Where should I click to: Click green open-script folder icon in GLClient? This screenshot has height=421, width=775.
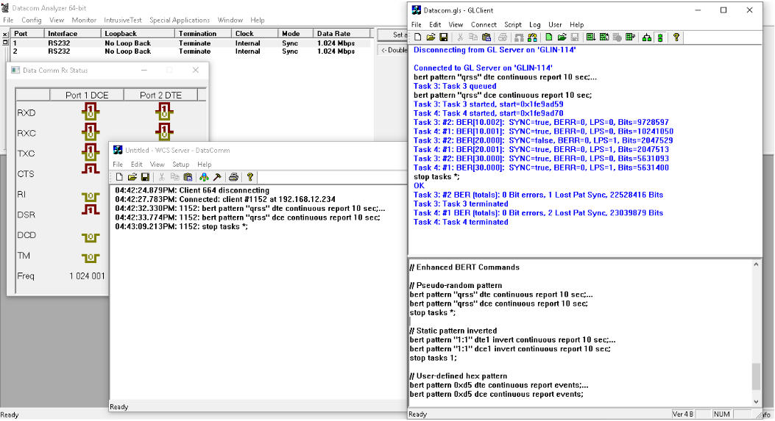coord(562,37)
